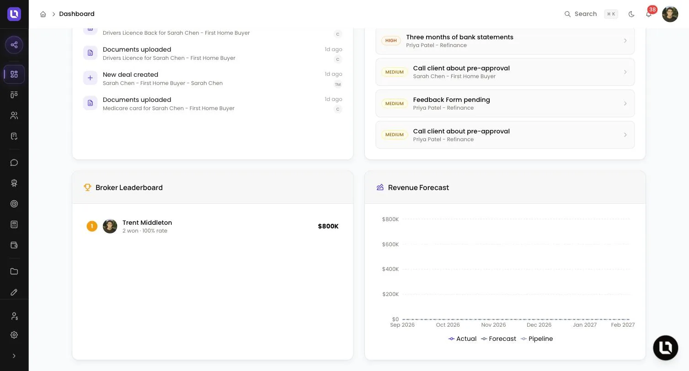
Task: Click the app logo in the sidebar
Action: click(14, 14)
